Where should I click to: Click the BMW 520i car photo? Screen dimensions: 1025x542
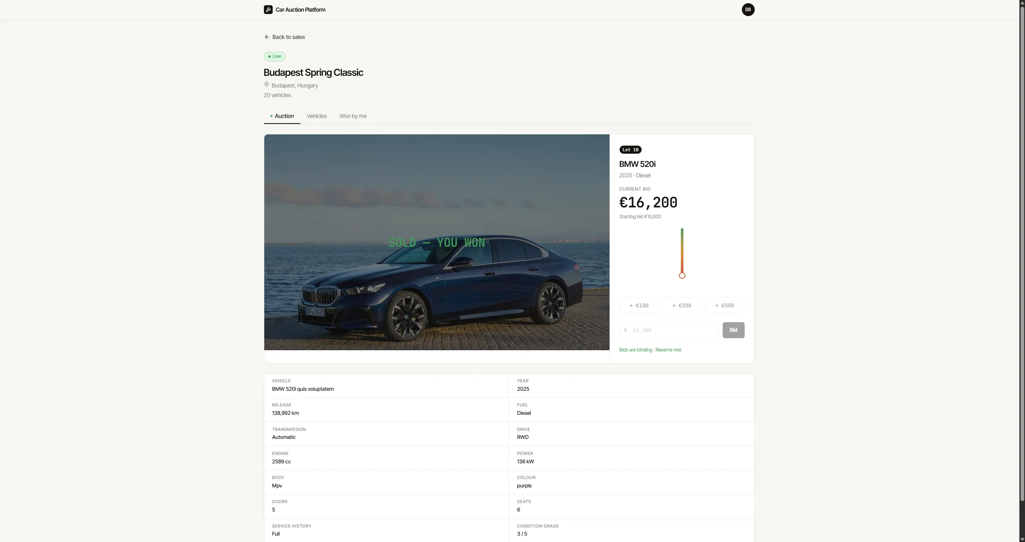point(437,242)
